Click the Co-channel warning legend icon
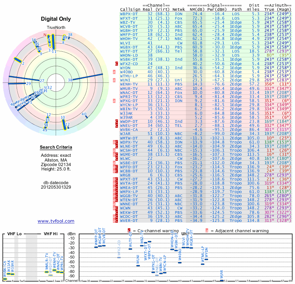Screen dimensions: 295x284 [x=129, y=231]
